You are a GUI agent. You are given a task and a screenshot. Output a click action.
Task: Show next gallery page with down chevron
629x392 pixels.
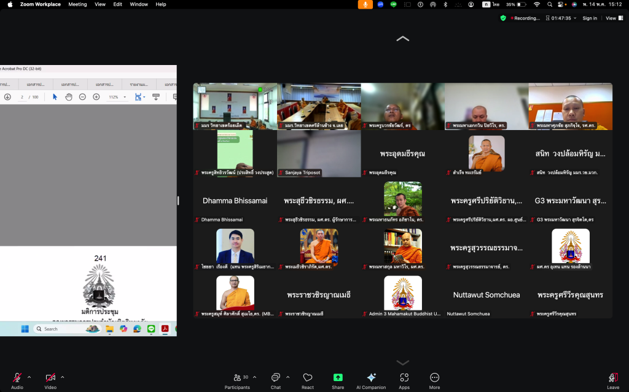point(403,363)
